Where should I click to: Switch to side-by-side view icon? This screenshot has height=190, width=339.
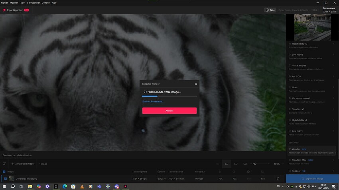(x=245, y=164)
